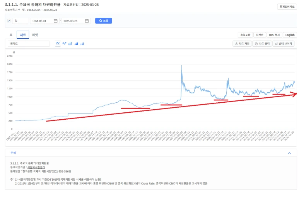Click the 최신순 sort button
Viewport: 299px width, 205px height.
point(260,35)
